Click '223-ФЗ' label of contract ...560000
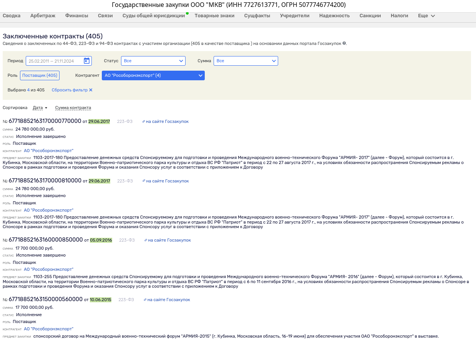Viewport: 476px width, 348px height. click(126, 300)
